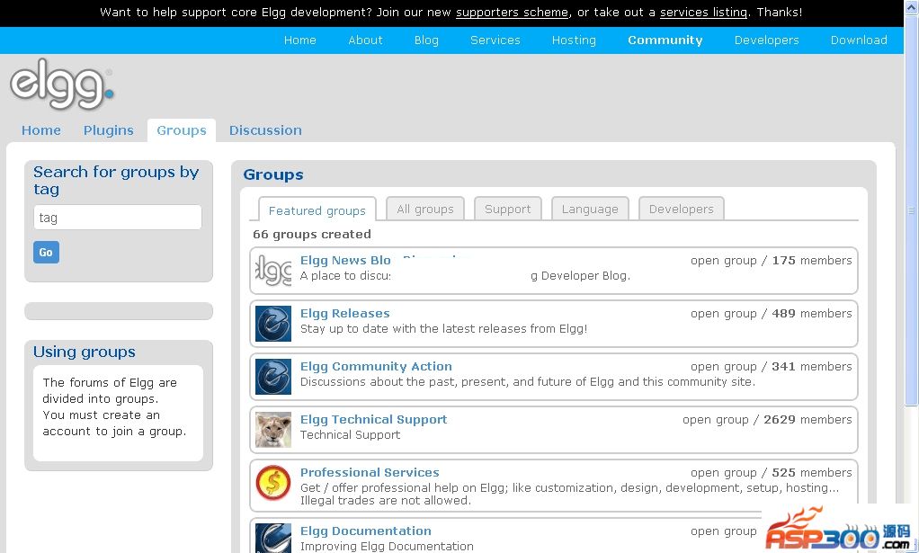Open Hosting in top navigation
This screenshot has height=553, width=919.
point(574,40)
